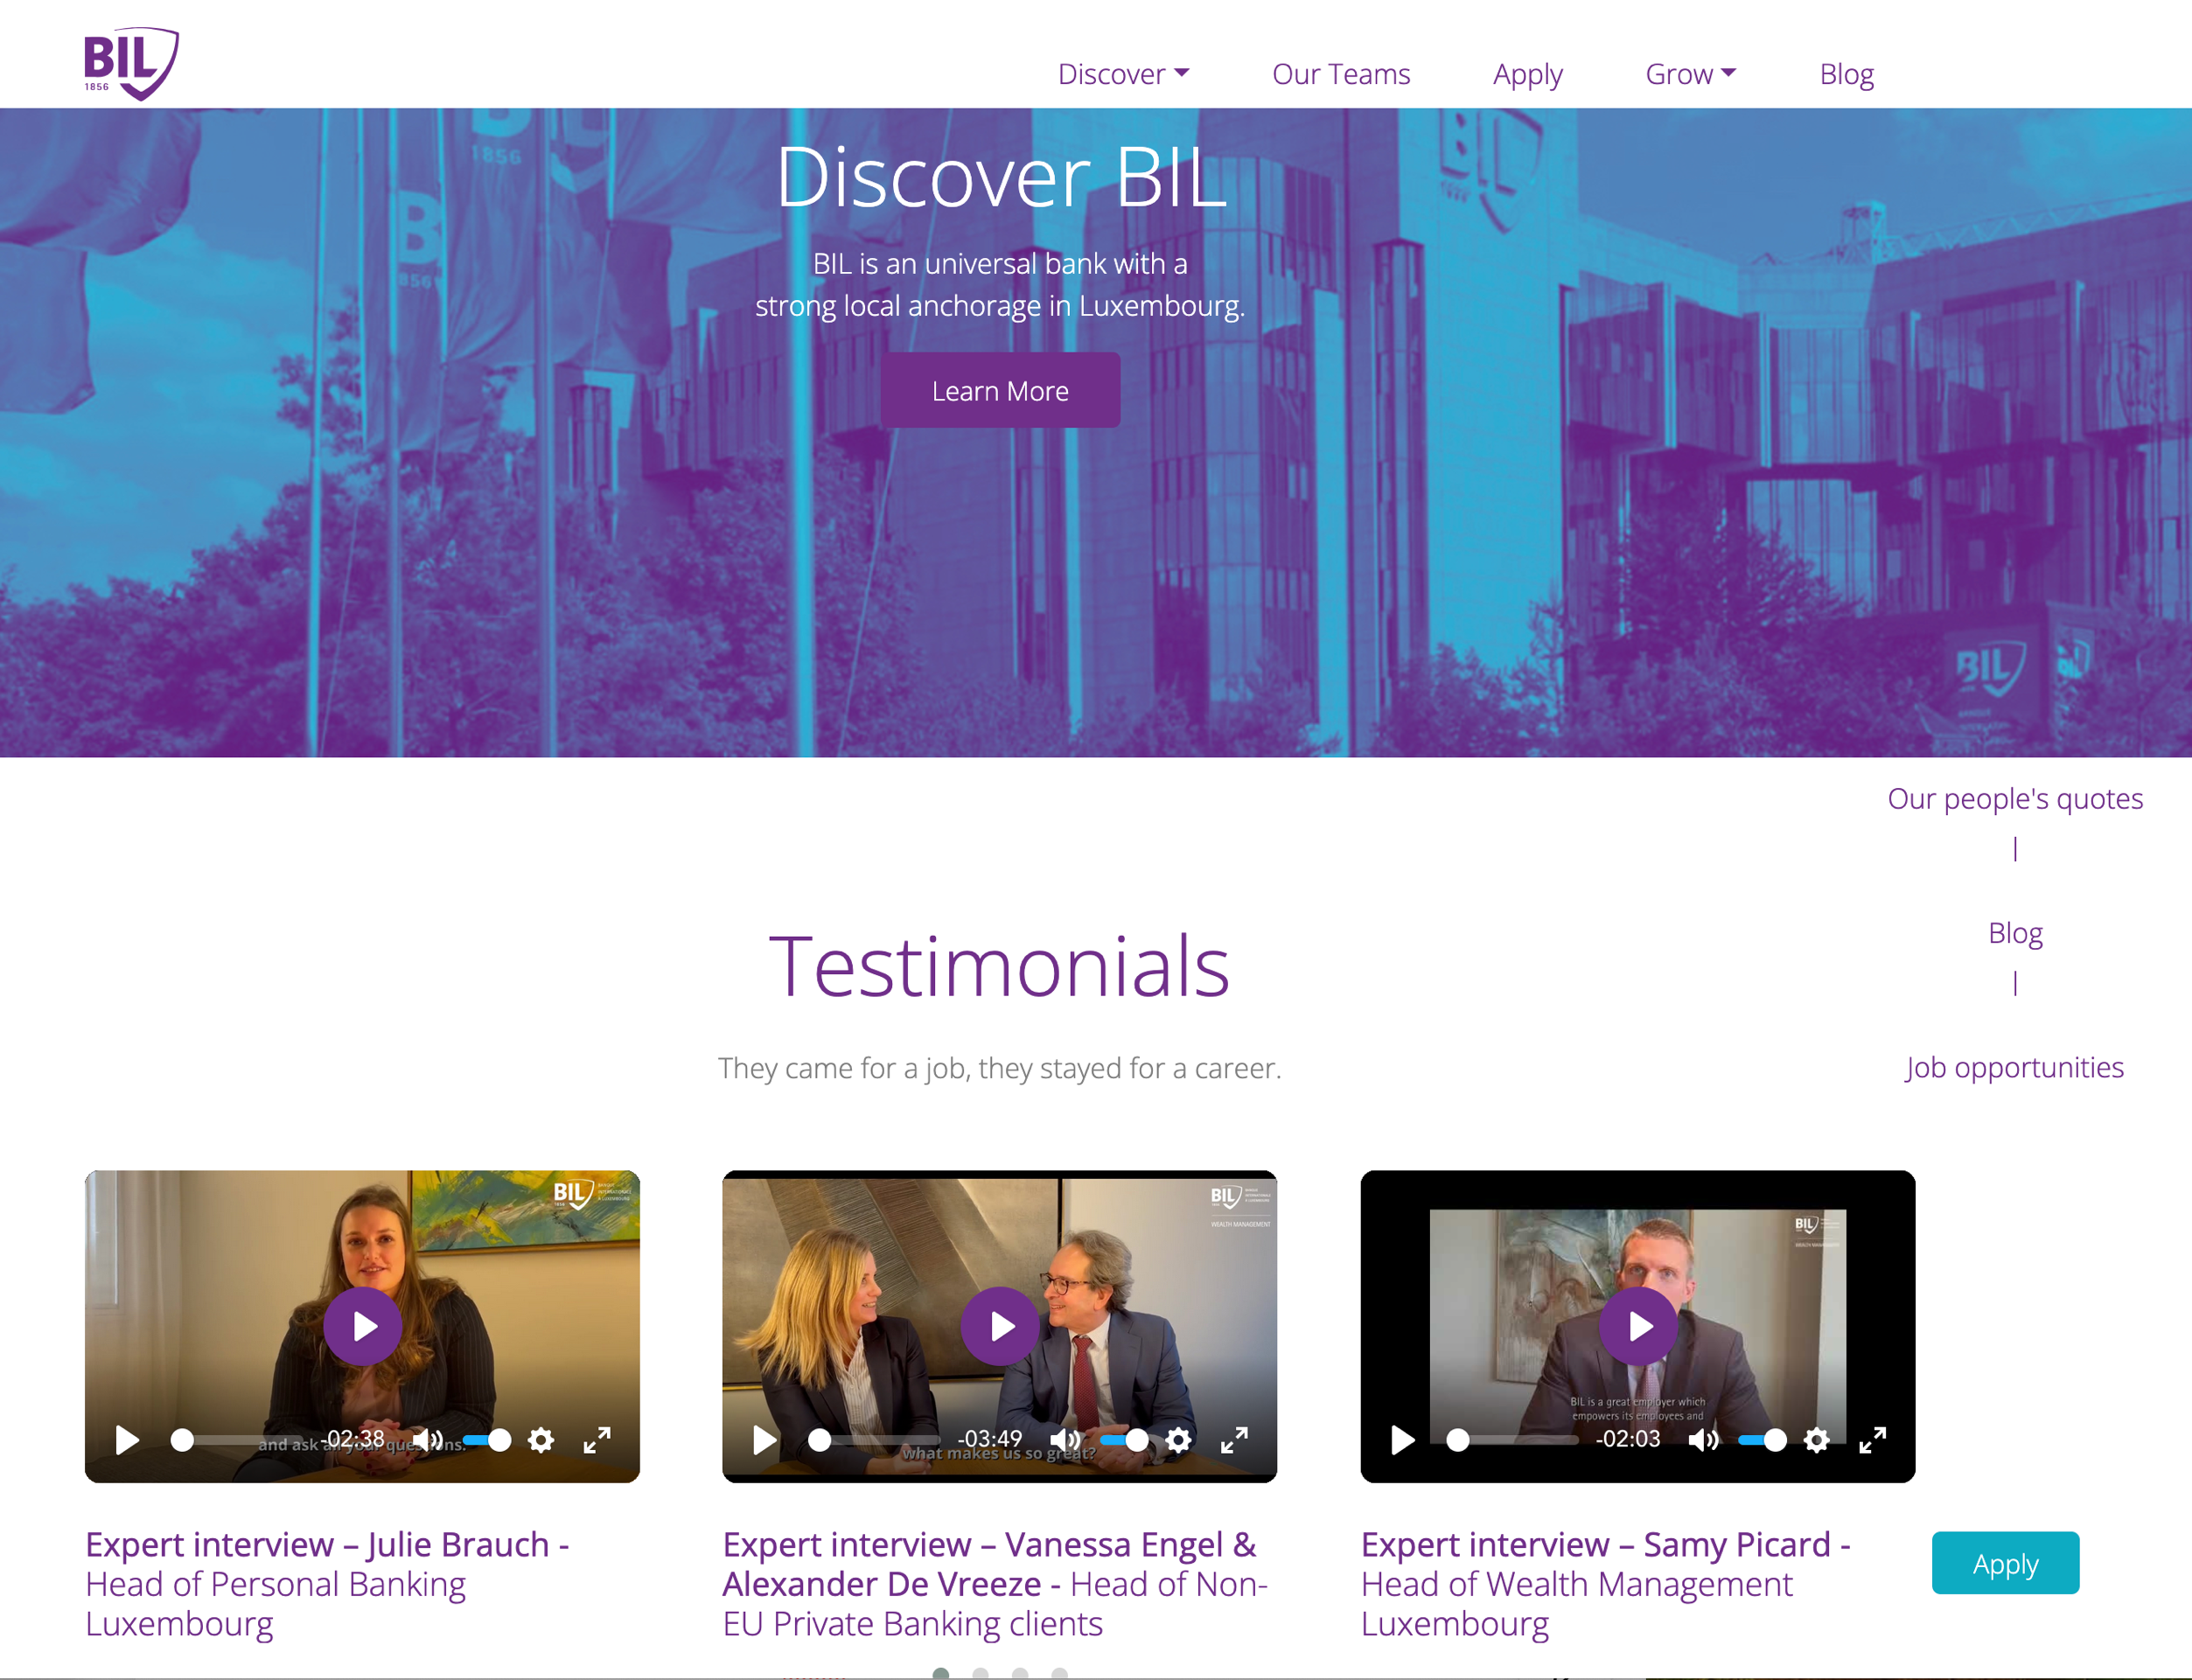Play Samy Picard video with center play button
This screenshot has width=2192, height=1680.
(x=1638, y=1326)
